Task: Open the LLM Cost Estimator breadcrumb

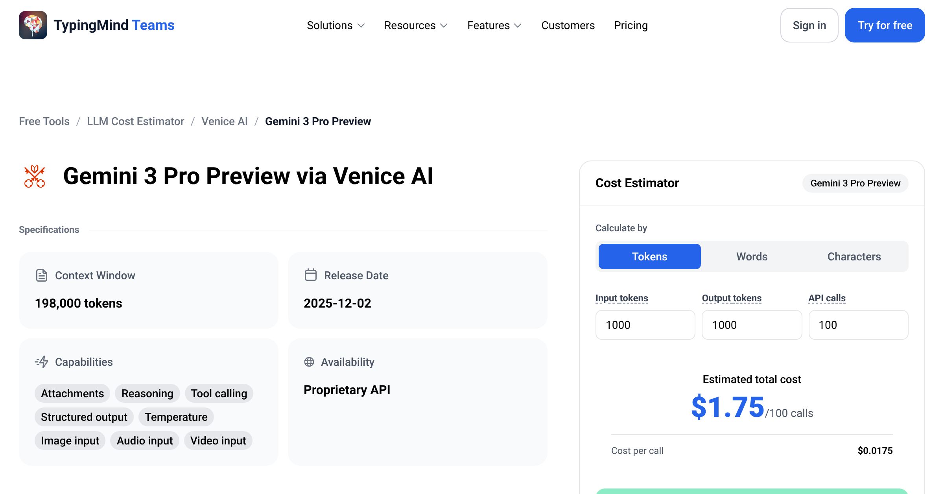Action: (135, 121)
